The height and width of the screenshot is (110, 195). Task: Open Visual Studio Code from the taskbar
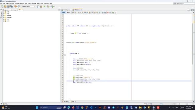pyautogui.click(x=91, y=108)
